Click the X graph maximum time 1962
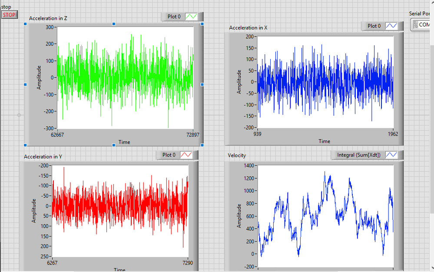 click(x=393, y=134)
